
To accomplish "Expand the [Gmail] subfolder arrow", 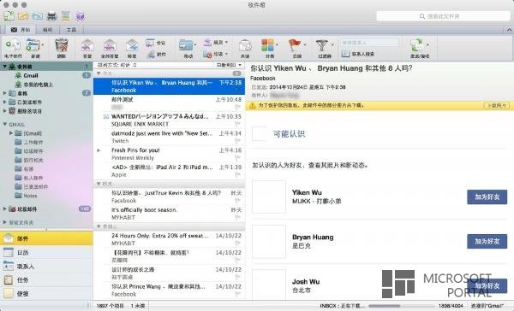I will [x=11, y=133].
